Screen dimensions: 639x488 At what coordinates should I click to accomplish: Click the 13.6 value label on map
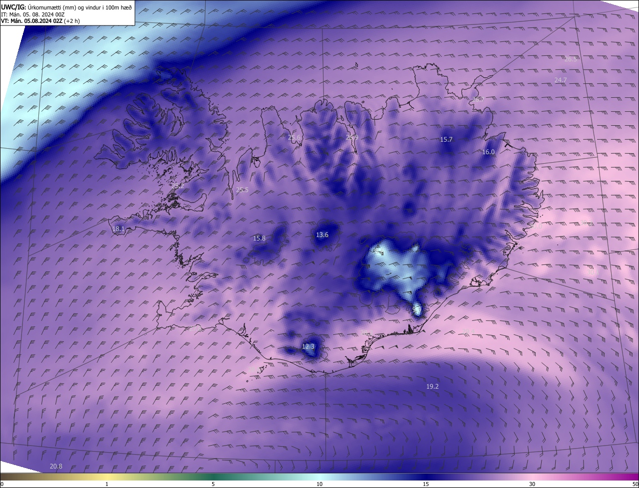point(322,235)
